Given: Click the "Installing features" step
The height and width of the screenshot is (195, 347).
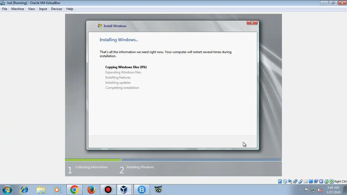Looking at the screenshot, I should [118, 77].
